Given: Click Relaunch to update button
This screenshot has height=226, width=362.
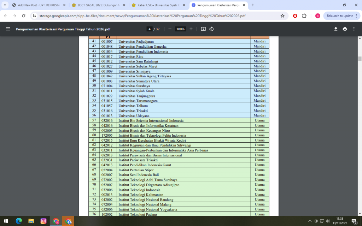Looking at the screenshot, I should click(x=339, y=16).
